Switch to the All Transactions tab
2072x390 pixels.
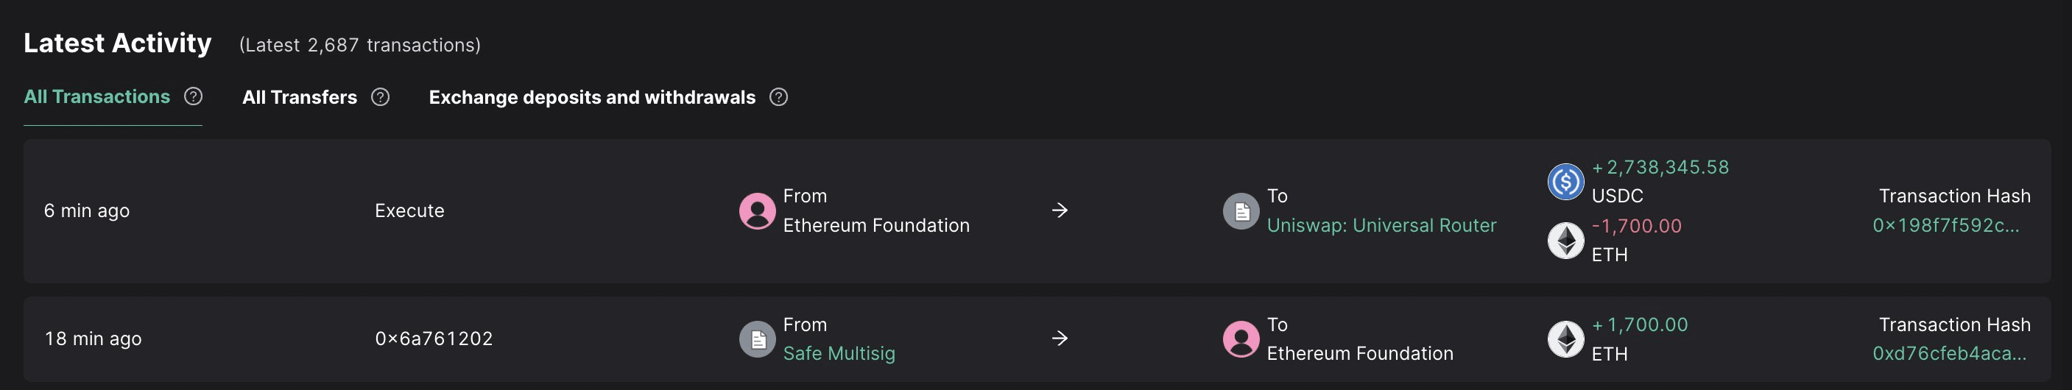97,97
